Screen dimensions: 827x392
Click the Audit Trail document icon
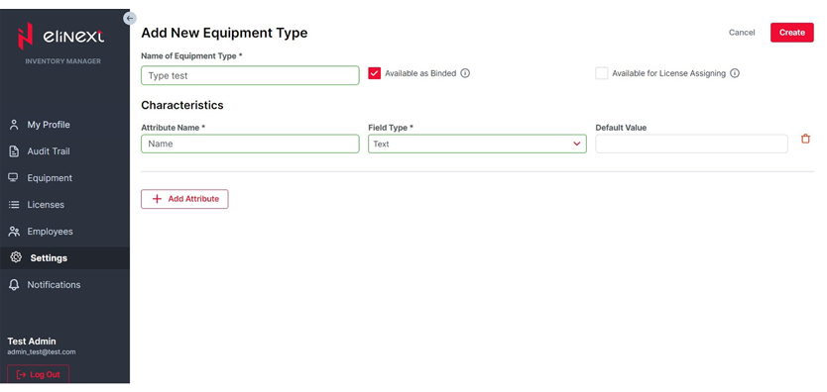coord(14,151)
